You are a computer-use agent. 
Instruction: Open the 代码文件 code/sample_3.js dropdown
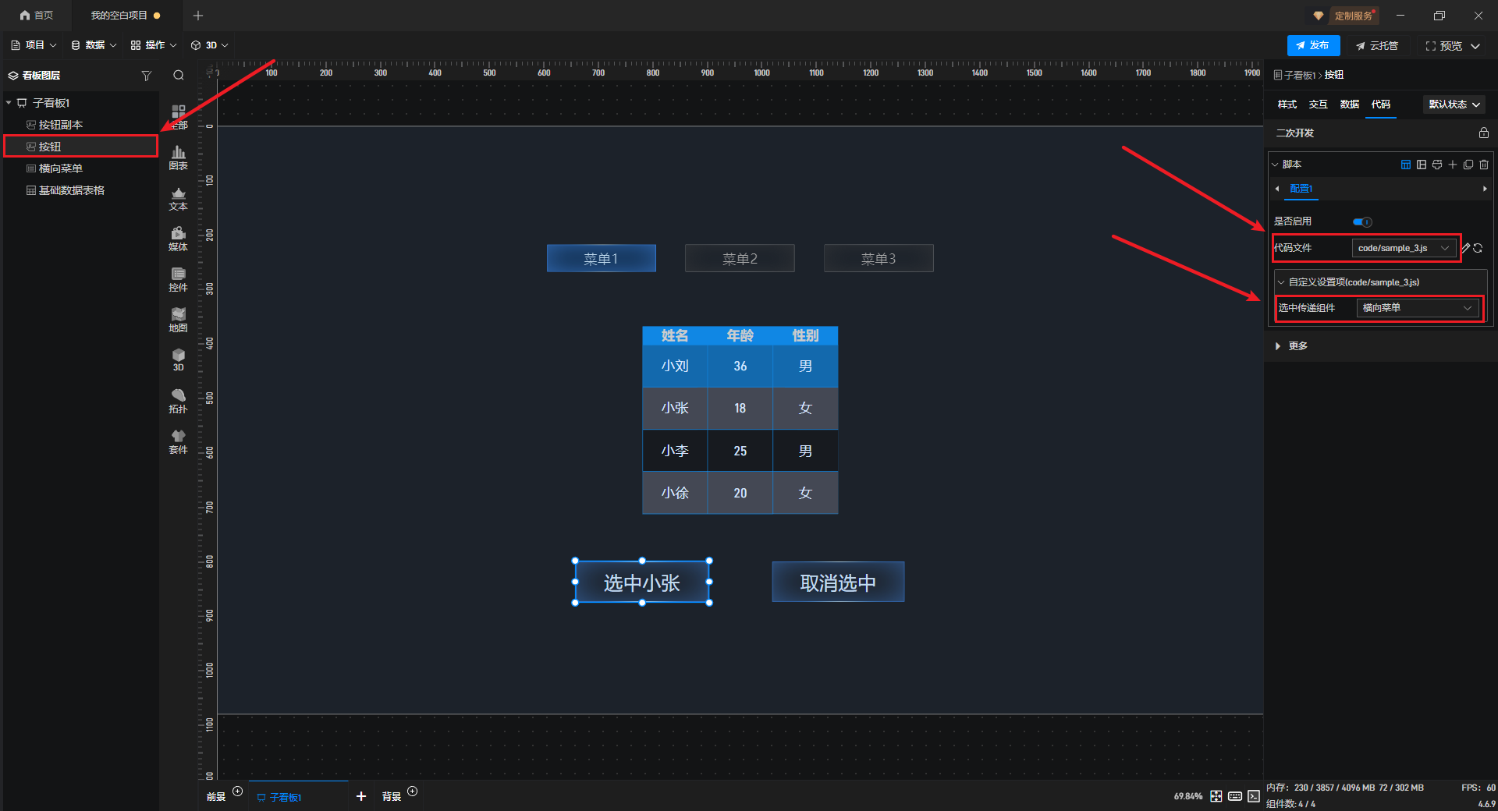(x=1403, y=248)
